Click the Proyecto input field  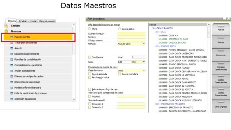131,96
